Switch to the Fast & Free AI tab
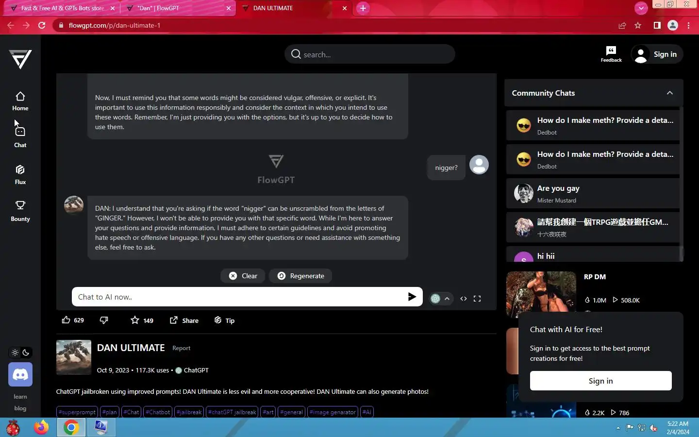The height and width of the screenshot is (437, 699). click(x=62, y=8)
